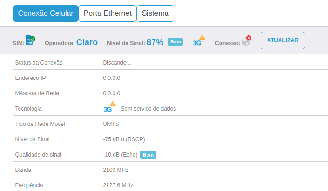This screenshot has height=191, width=328.
Task: Click the UMTS network type value
Action: (111, 124)
